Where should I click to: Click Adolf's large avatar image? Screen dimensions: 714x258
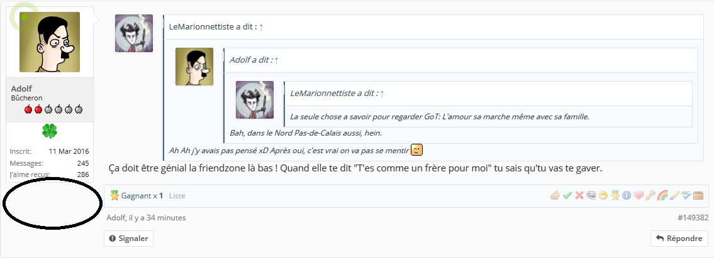pyautogui.click(x=50, y=42)
